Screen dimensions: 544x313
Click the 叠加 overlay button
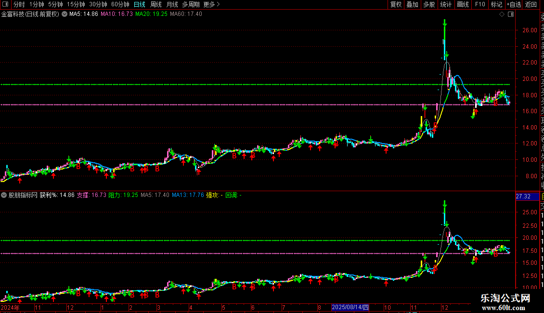(x=412, y=4)
